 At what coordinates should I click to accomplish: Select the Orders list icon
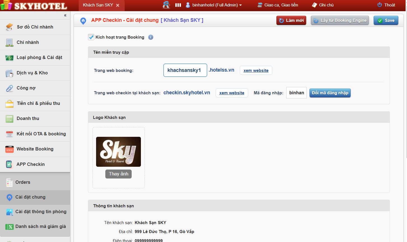(x=9, y=182)
